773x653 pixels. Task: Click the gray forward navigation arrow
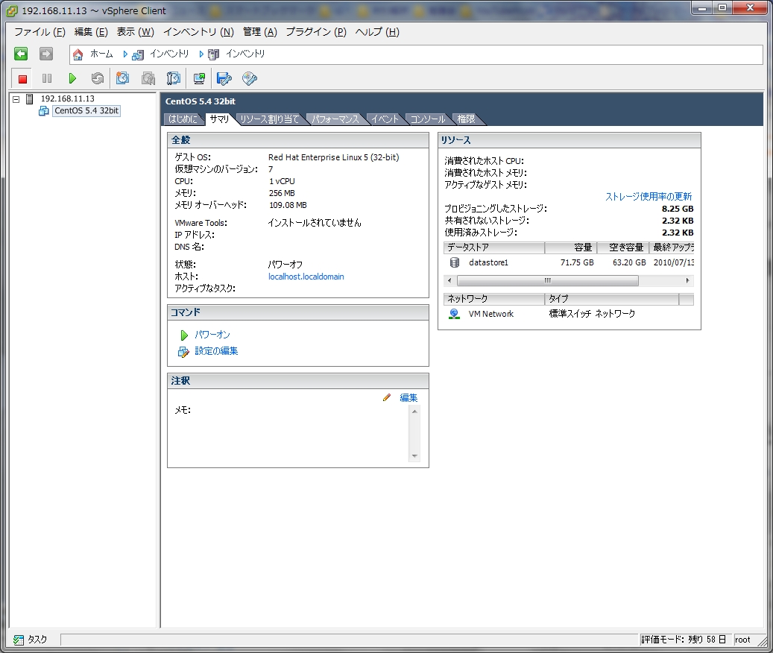[46, 54]
